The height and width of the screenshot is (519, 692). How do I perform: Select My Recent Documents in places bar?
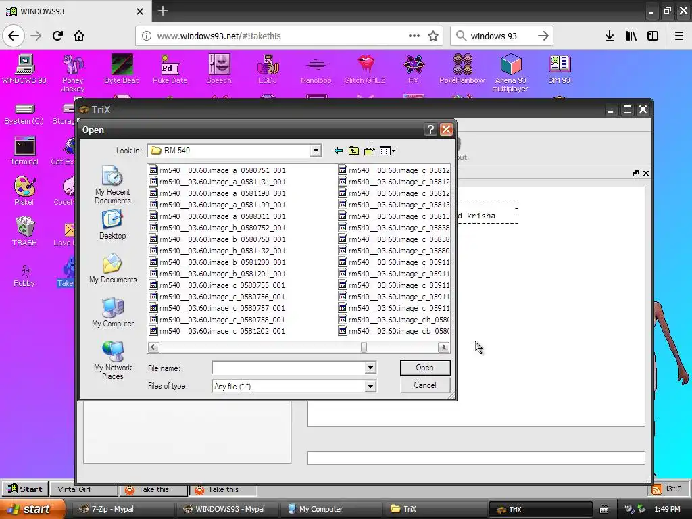click(x=113, y=184)
